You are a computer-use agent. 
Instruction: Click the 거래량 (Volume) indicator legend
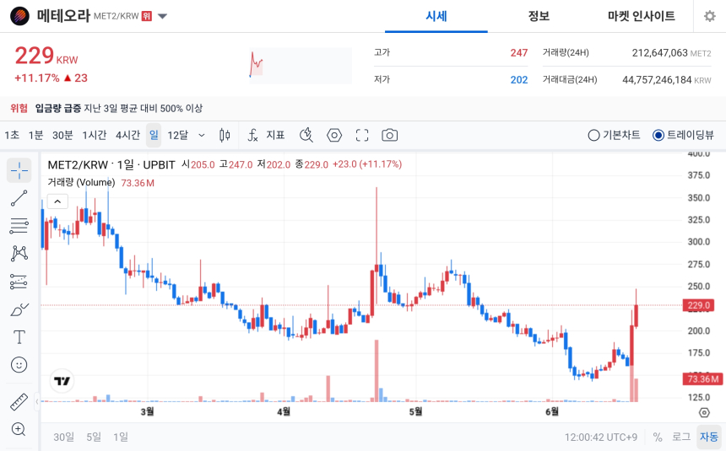81,183
